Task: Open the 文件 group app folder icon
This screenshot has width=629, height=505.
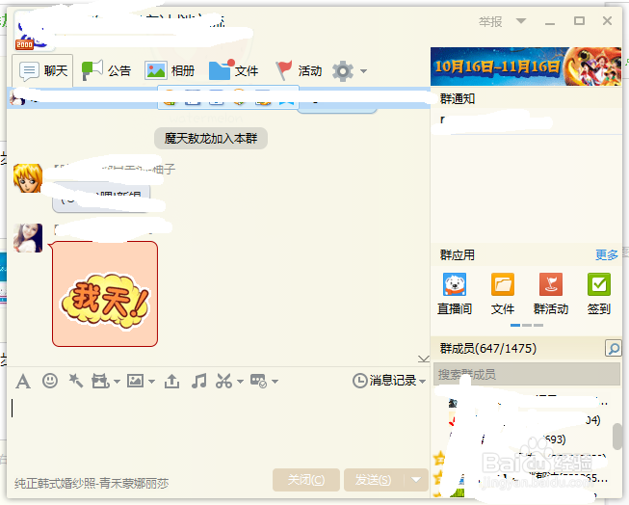Action: 503,293
